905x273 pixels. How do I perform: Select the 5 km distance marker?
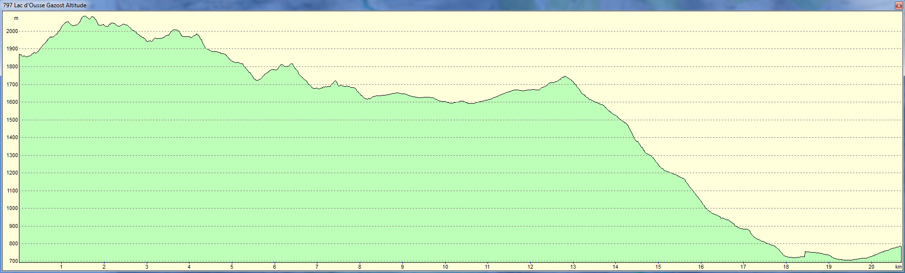point(232,267)
